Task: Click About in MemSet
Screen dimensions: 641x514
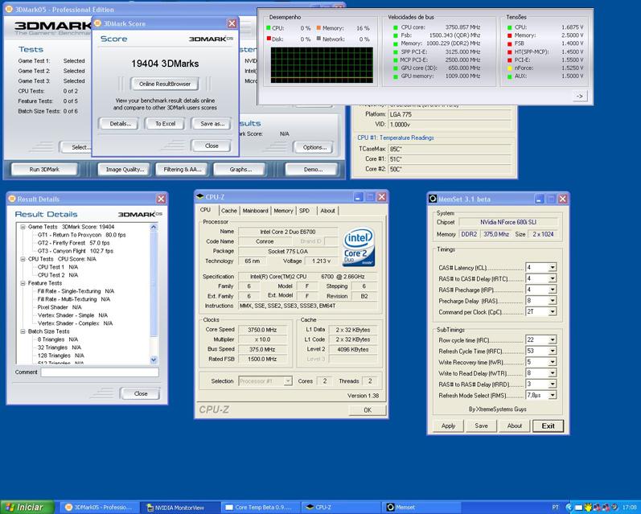Action: point(514,426)
